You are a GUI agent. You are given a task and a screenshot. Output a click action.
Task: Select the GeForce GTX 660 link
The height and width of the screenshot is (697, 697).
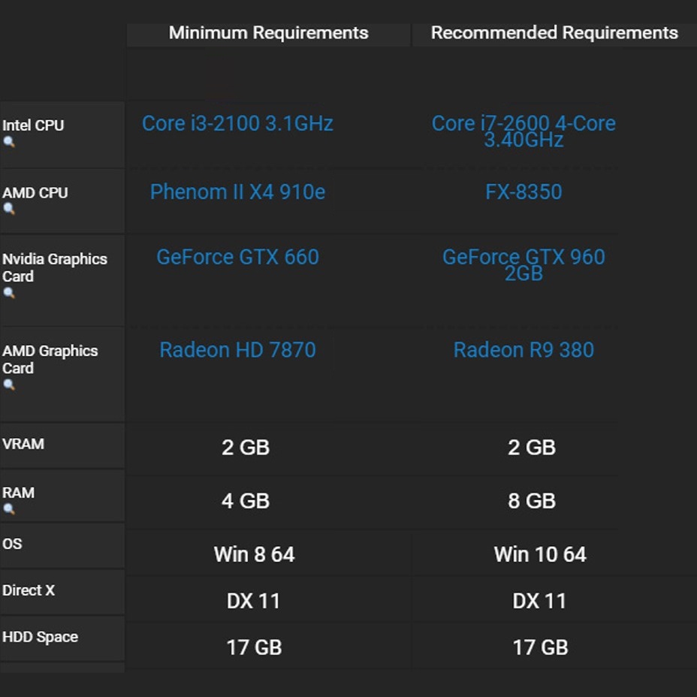coord(237,258)
